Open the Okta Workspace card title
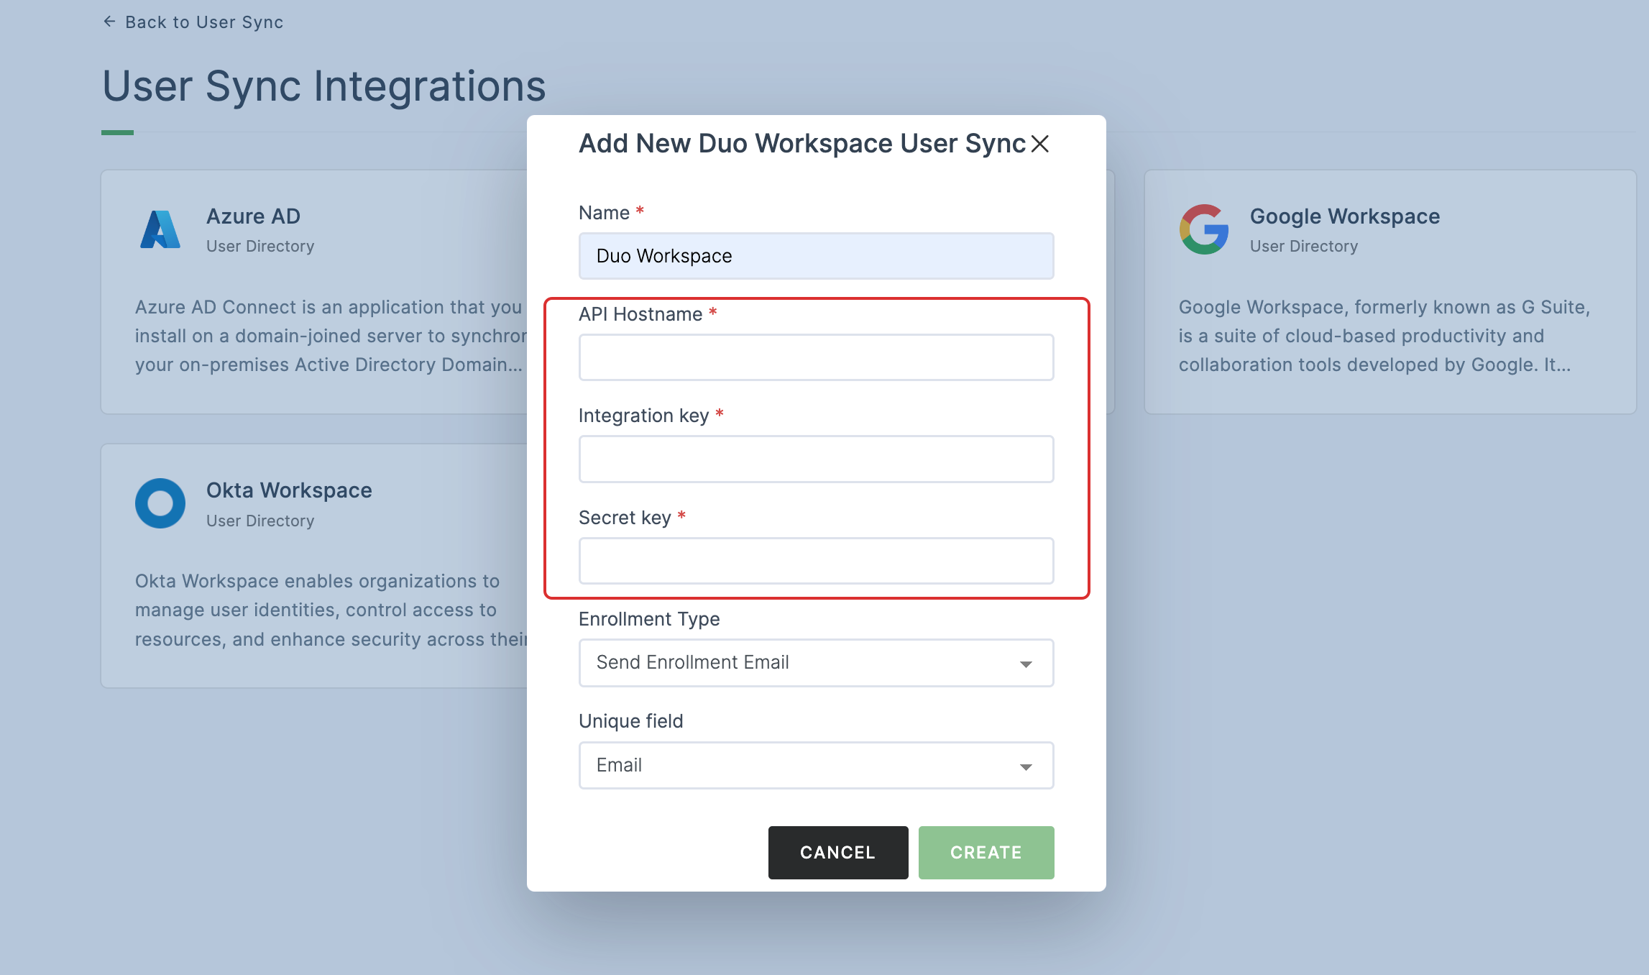The image size is (1649, 975). click(289, 490)
